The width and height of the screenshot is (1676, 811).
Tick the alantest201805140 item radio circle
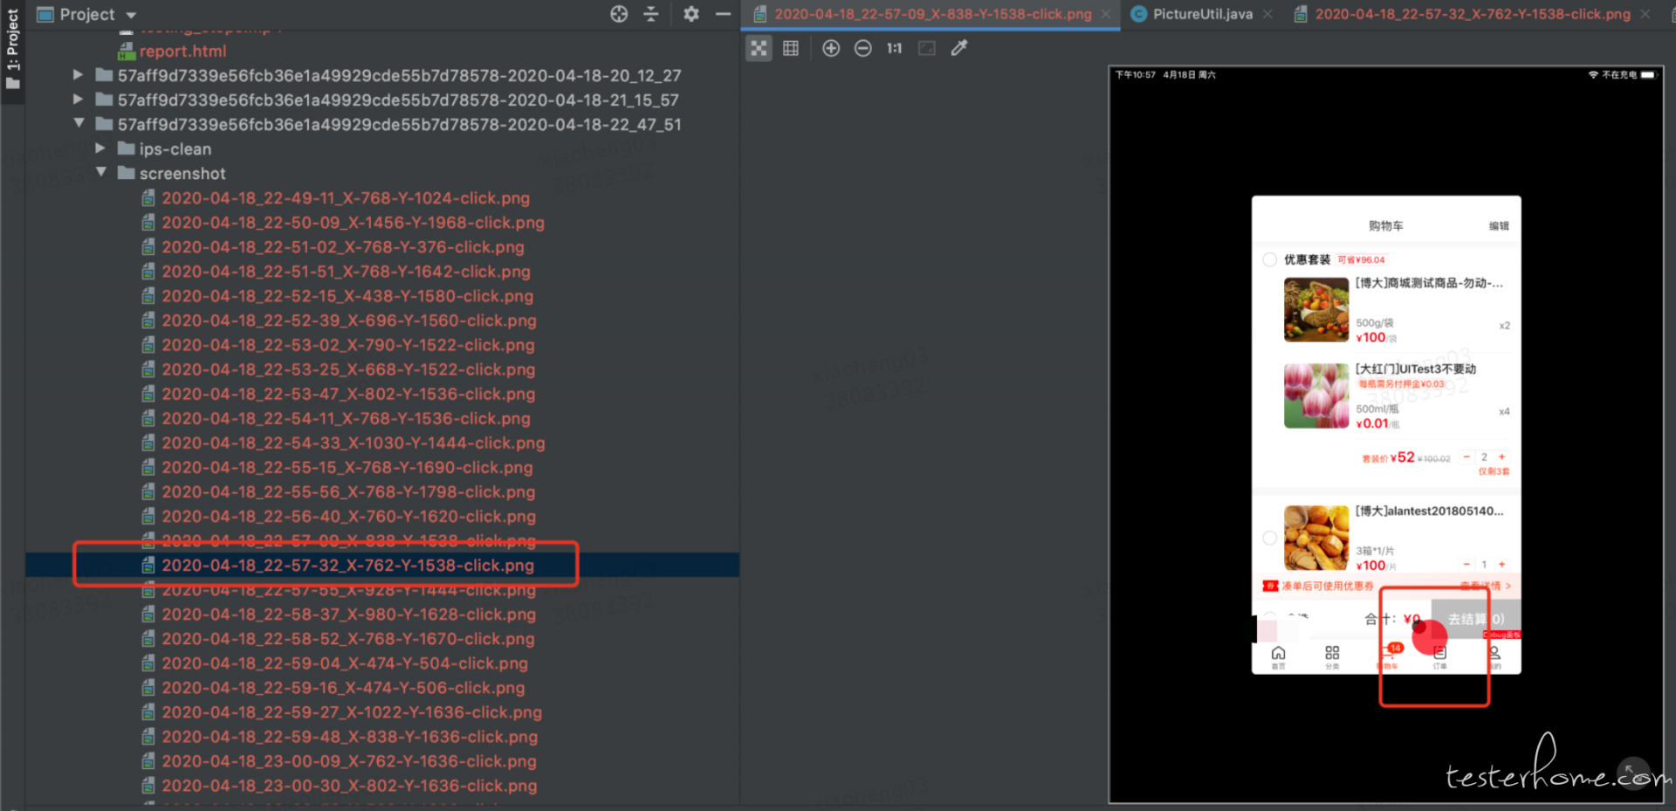coord(1269,538)
